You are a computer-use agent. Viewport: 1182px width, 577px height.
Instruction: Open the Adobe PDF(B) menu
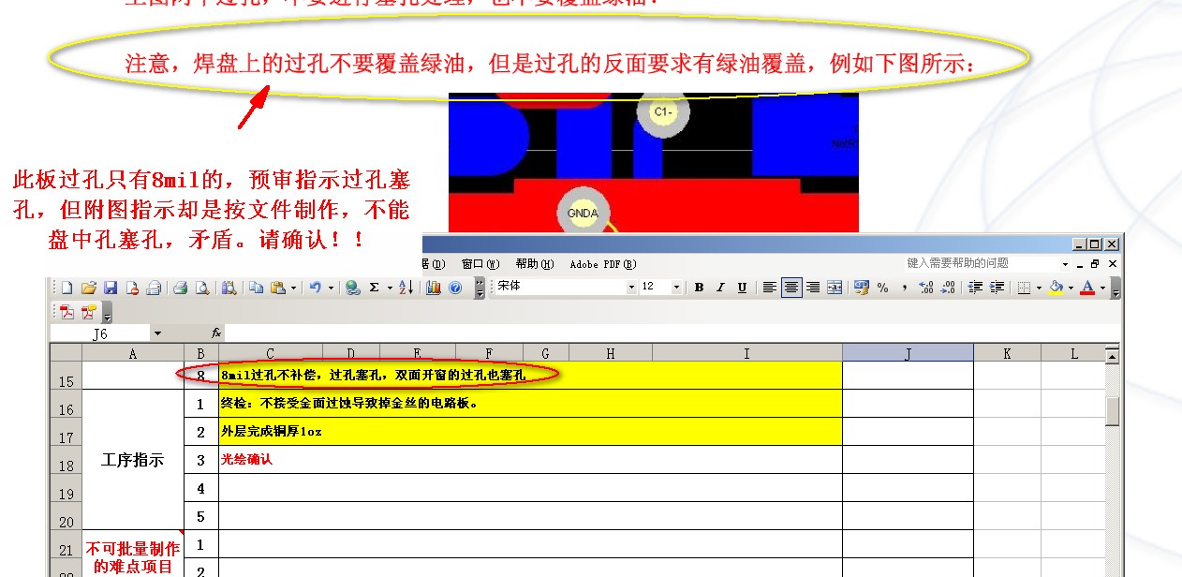[602, 264]
